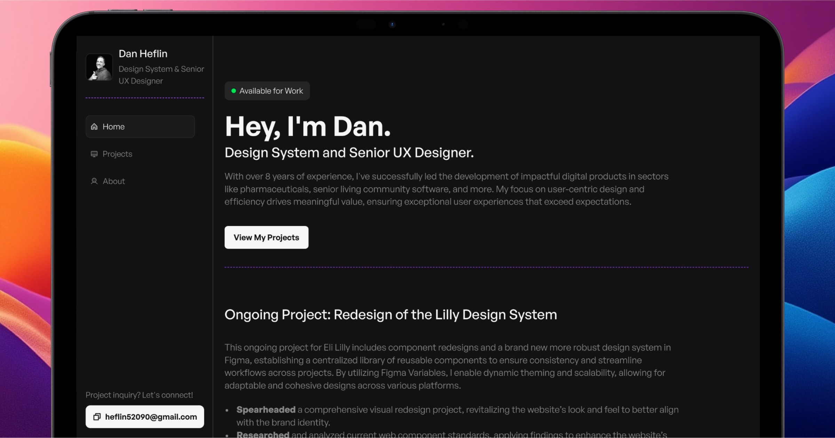Click the tablet front camera lens

point(392,24)
